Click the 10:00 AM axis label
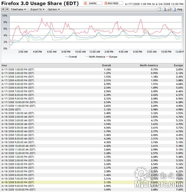The height and width of the screenshot is (192, 187). point(80,52)
